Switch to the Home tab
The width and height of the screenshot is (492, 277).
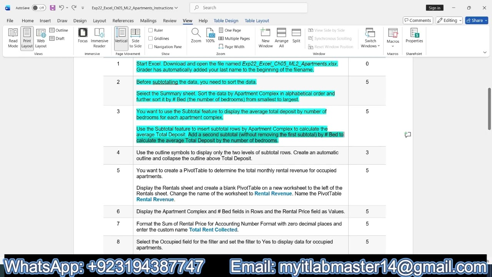click(x=28, y=21)
